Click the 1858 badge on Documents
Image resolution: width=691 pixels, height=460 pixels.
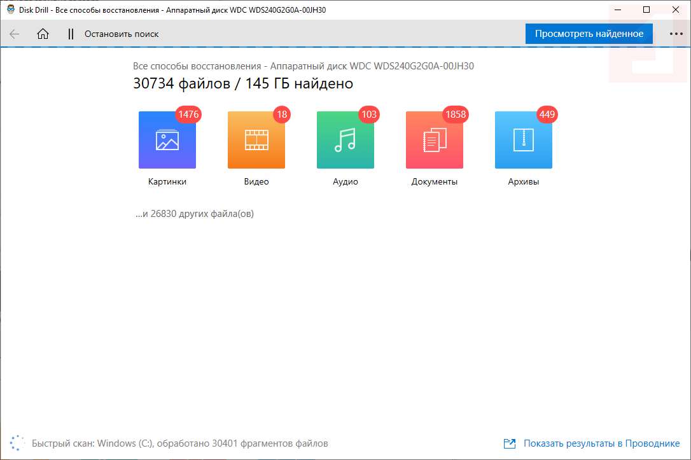pyautogui.click(x=455, y=115)
